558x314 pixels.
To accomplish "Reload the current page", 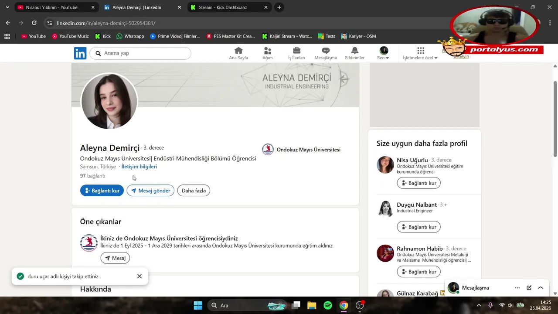I will (34, 23).
